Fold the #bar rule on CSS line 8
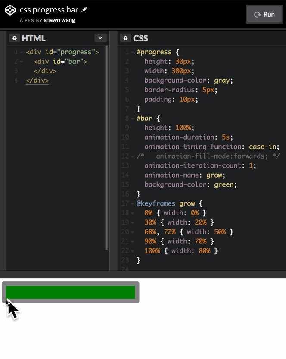This screenshot has width=286, height=359. tap(132, 119)
